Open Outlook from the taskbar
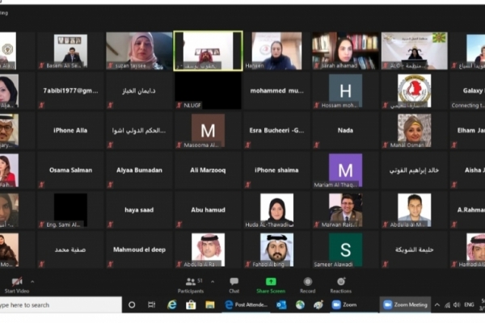The width and height of the screenshot is (485, 323). point(281,305)
